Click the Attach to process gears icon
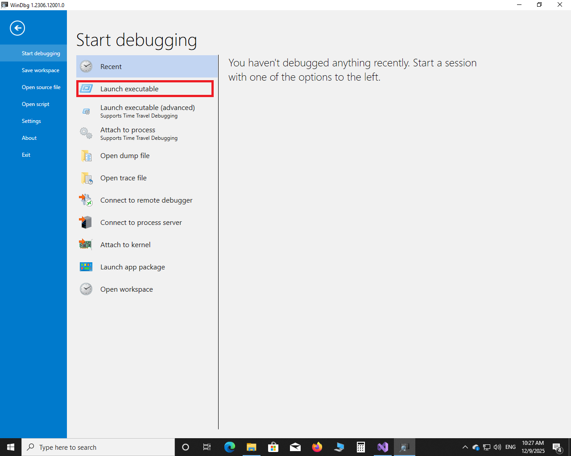The height and width of the screenshot is (456, 571). click(x=86, y=133)
